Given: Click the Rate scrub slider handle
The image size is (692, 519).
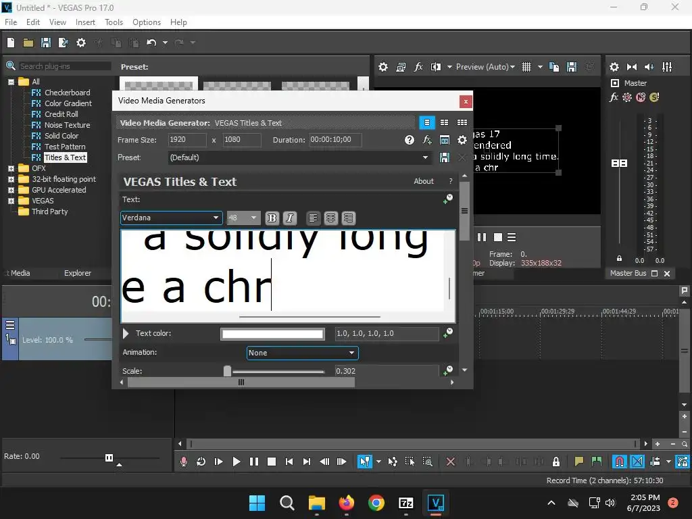Looking at the screenshot, I should click(x=109, y=458).
